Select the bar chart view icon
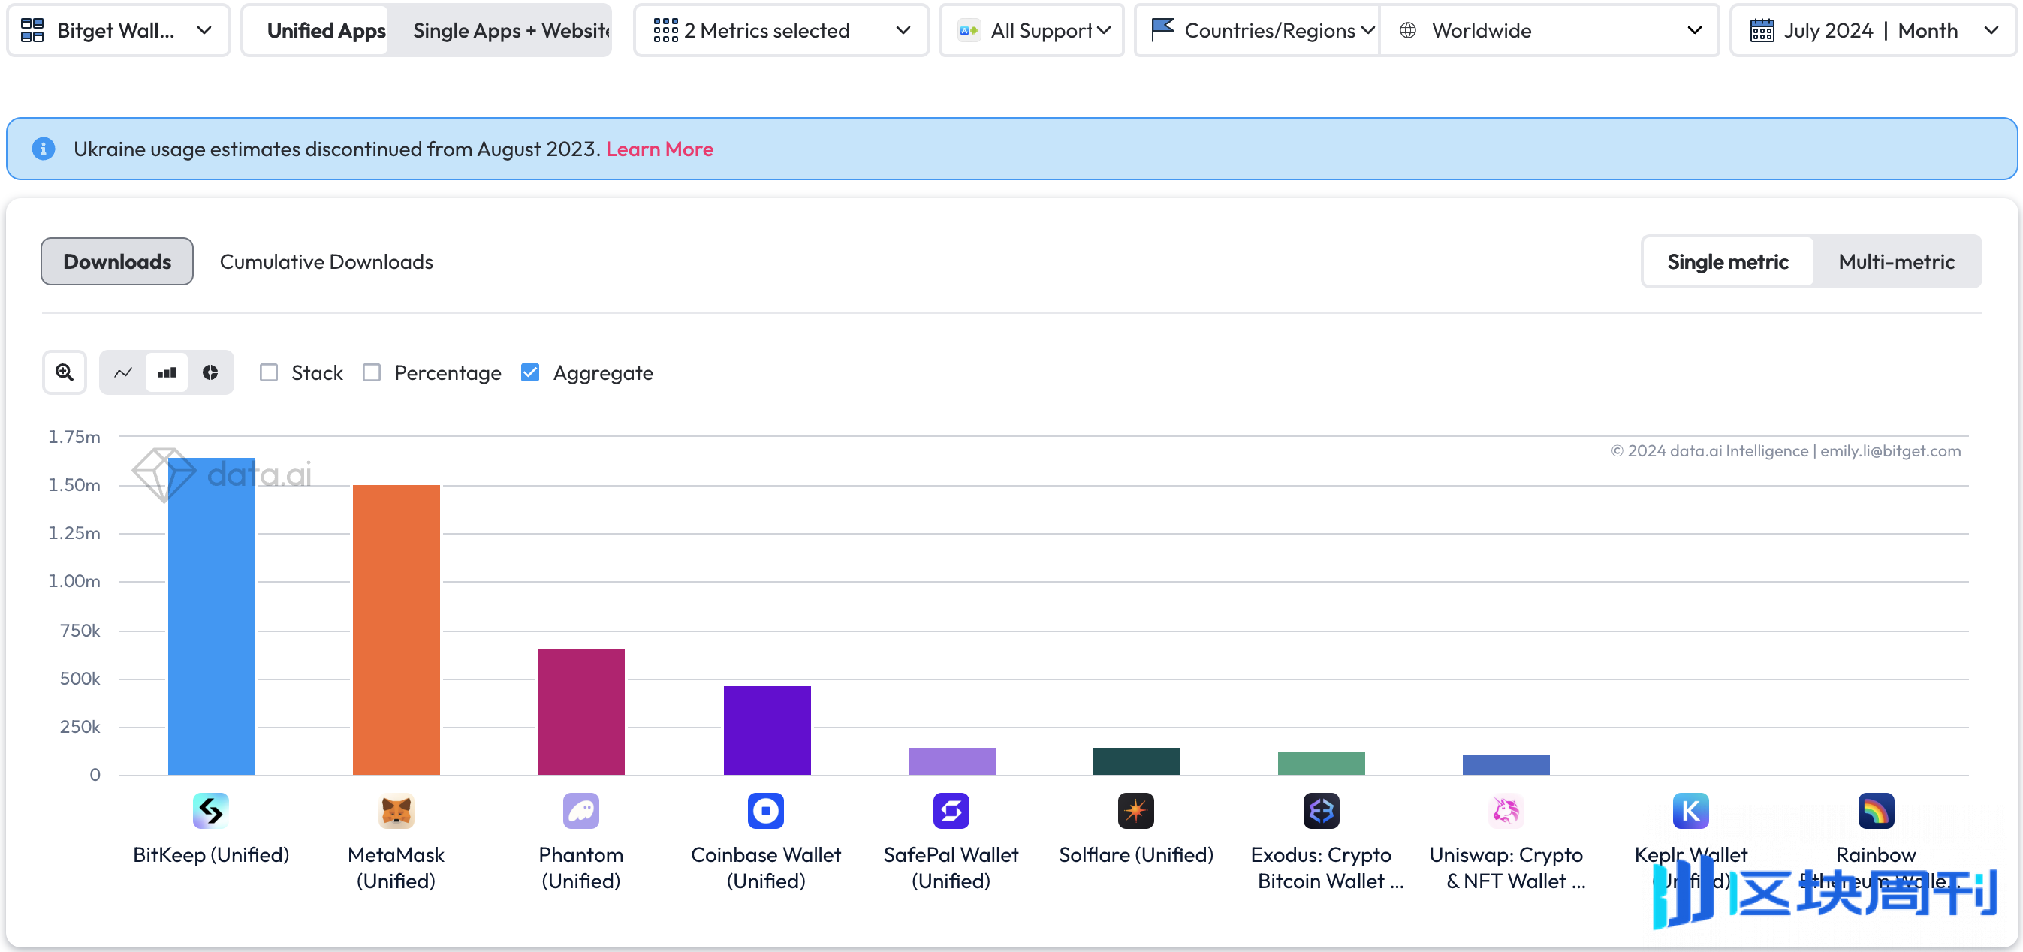 pyautogui.click(x=167, y=373)
